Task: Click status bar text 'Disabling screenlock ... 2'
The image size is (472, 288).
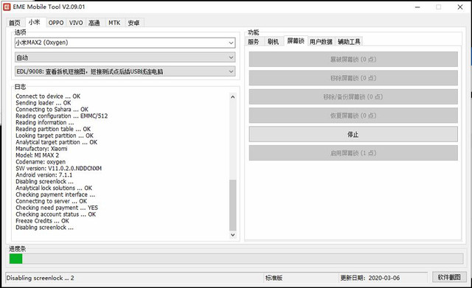Action: pyautogui.click(x=40, y=278)
